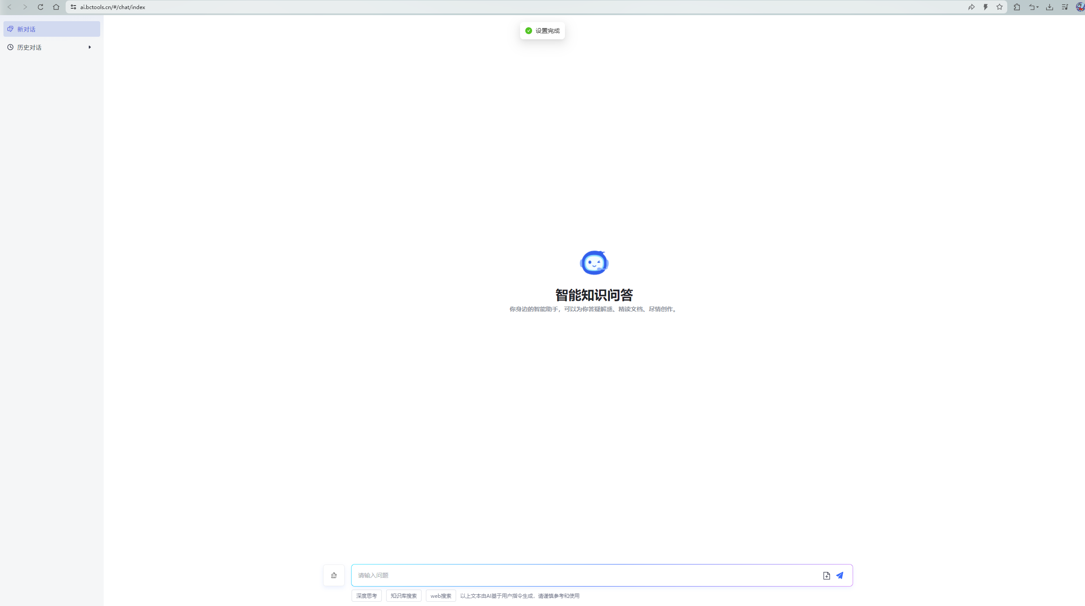This screenshot has height=606, width=1085.
Task: Enable the 知识库搜索 knowledge base search
Action: click(x=403, y=596)
